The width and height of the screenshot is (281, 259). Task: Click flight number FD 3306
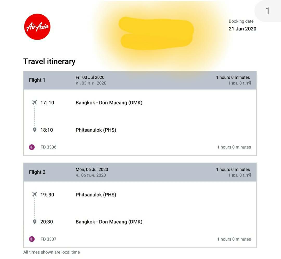(x=48, y=147)
